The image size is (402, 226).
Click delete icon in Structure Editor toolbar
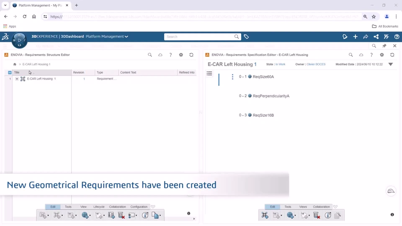coord(121,215)
